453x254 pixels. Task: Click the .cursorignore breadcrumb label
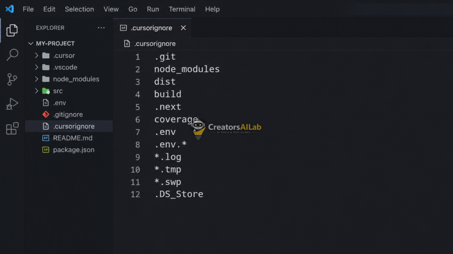pyautogui.click(x=155, y=44)
